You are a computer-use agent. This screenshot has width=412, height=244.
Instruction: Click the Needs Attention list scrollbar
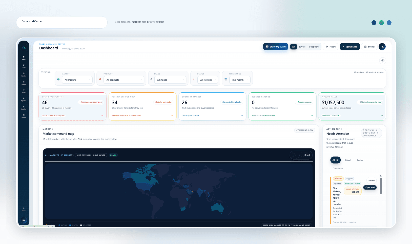point(381,186)
